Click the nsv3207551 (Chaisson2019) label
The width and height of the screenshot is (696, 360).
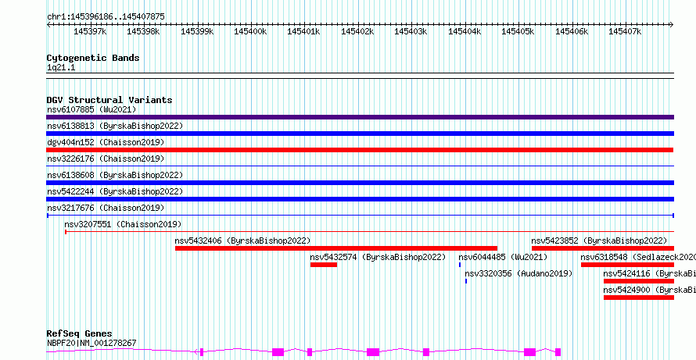123,224
